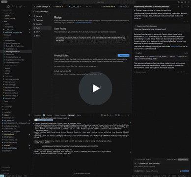Open General in Cursor Settings
This screenshot has width=191, height=177.
point(39,16)
